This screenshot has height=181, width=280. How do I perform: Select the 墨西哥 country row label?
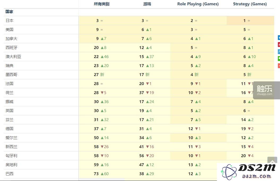[11, 75]
